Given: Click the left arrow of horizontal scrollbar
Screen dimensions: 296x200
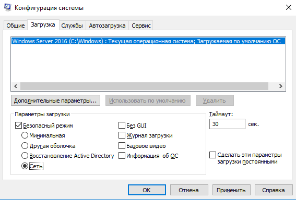Looking at the screenshot, I should point(16,86).
